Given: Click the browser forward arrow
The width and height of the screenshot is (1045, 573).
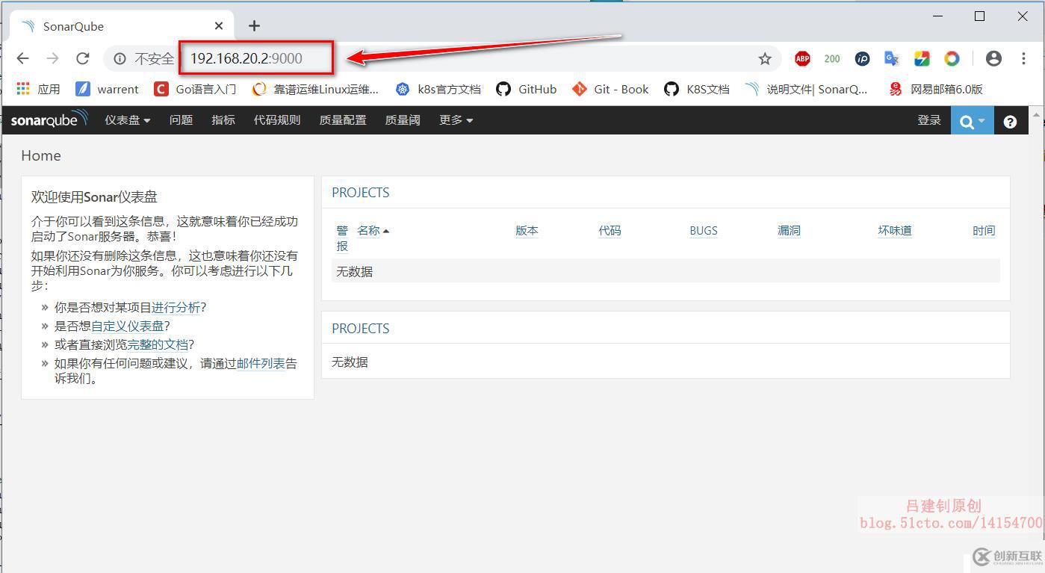Looking at the screenshot, I should click(52, 58).
